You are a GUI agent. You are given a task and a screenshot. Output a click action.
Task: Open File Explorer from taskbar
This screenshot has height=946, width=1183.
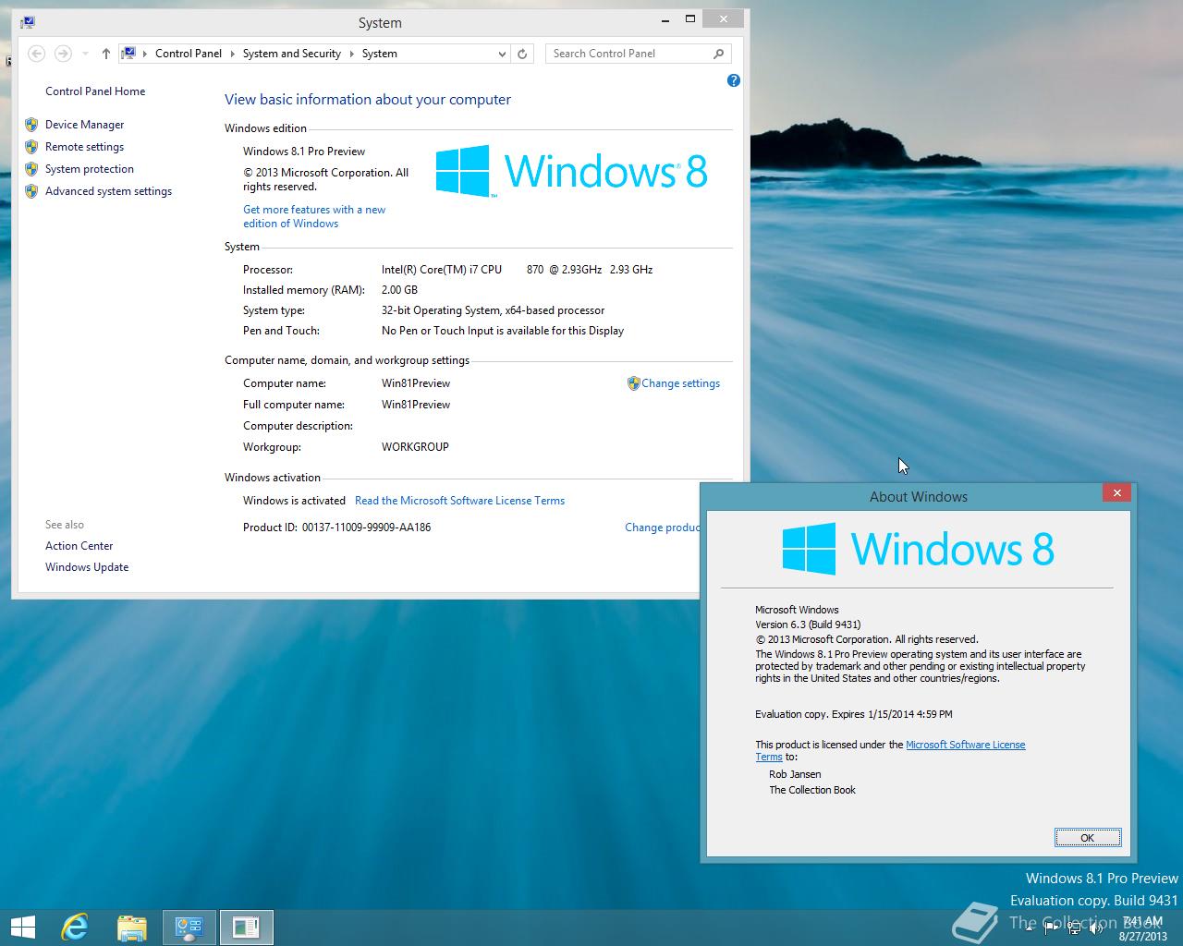[131, 927]
